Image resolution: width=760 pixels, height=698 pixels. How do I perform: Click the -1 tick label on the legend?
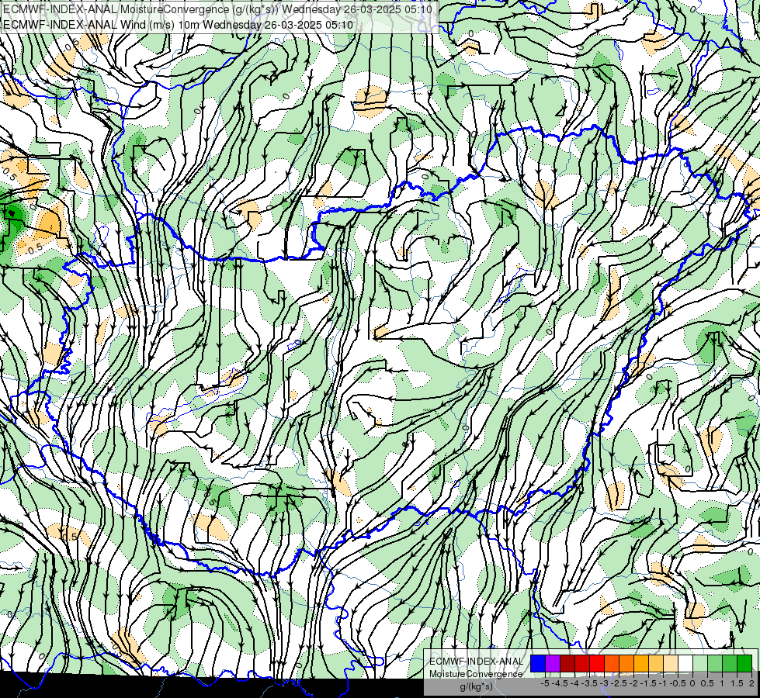click(x=663, y=683)
